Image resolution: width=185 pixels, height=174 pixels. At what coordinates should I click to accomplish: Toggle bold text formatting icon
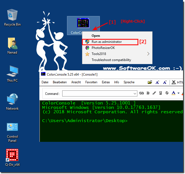pyautogui.click(x=148, y=93)
